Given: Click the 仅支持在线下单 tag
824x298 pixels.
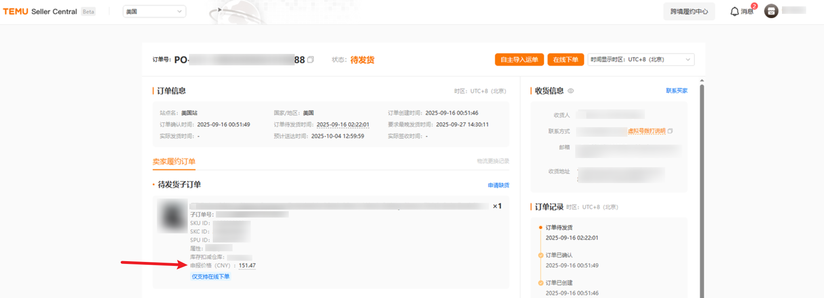Looking at the screenshot, I should point(210,277).
